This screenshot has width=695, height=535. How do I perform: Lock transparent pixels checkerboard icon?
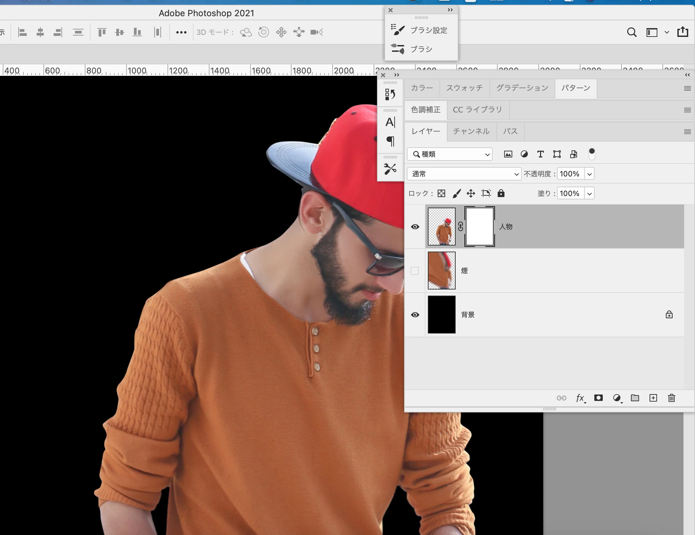(441, 193)
